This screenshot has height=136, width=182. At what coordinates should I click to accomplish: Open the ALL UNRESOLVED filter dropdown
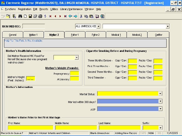[98, 26]
